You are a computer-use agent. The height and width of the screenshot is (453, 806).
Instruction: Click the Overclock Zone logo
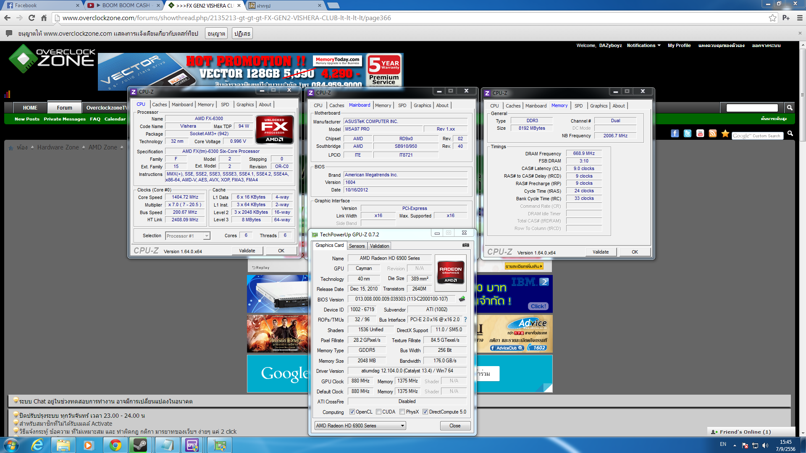(53, 59)
